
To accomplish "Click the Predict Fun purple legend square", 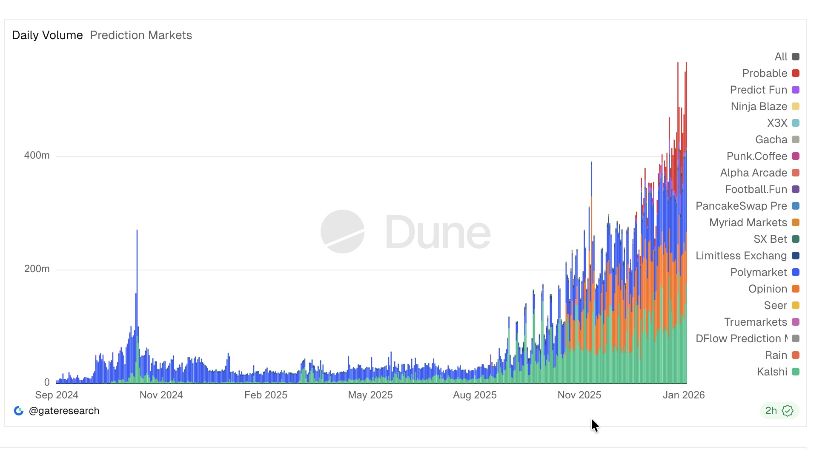I will tap(795, 90).
